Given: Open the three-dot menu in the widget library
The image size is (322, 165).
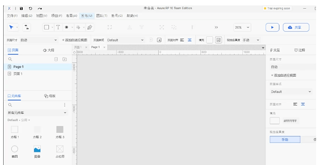Looking at the screenshot, I should [x=64, y=105].
